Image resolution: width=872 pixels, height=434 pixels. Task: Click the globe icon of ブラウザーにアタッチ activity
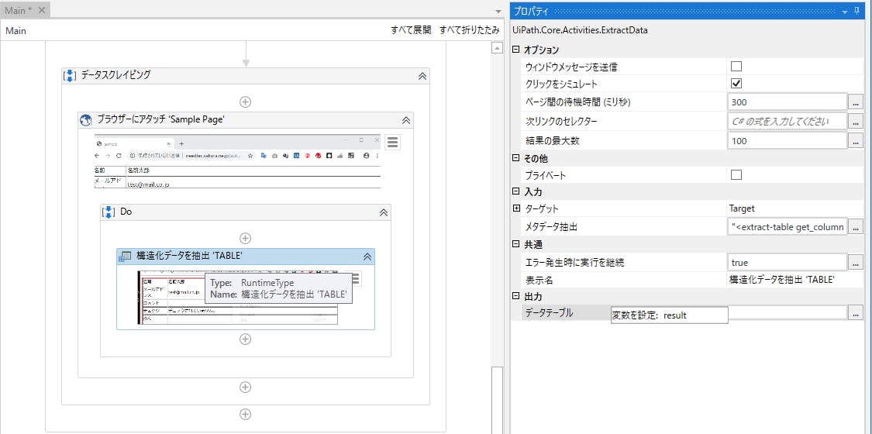coord(85,120)
